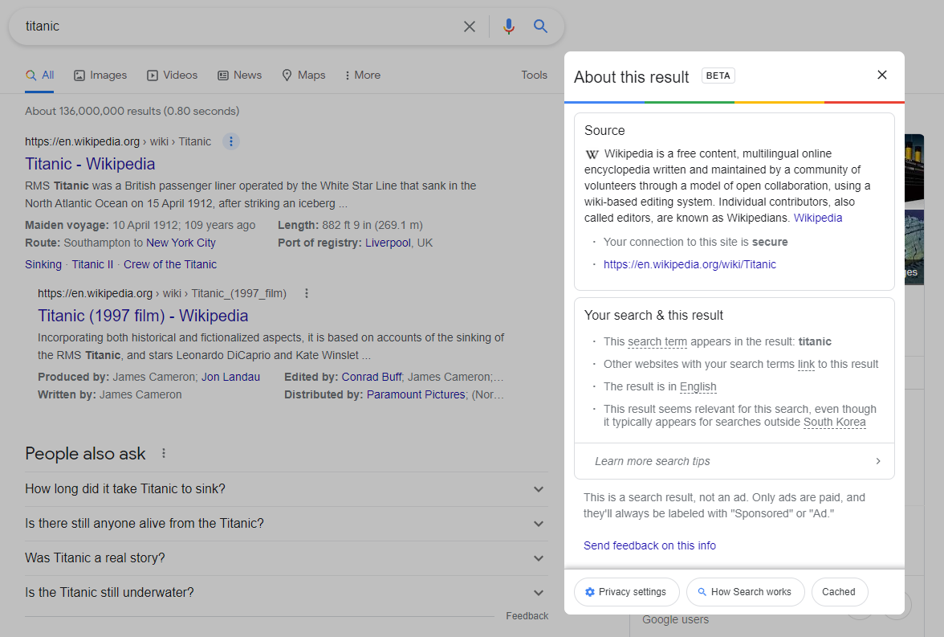Click 'About 136,000,000 results (0.80 seconds)' text
The image size is (944, 637).
tap(132, 112)
